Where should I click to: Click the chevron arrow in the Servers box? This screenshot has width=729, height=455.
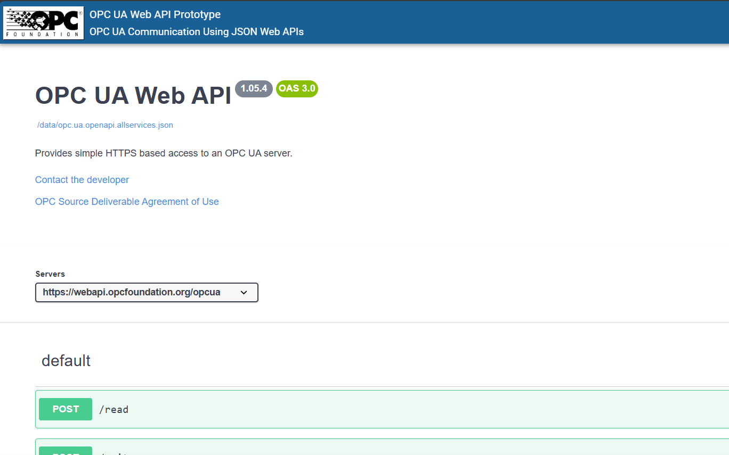tap(244, 293)
